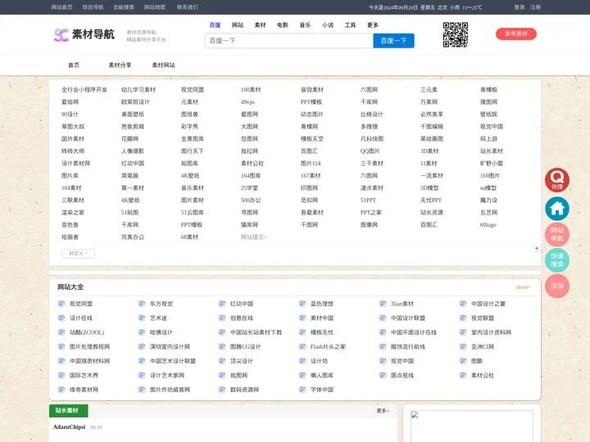The width and height of the screenshot is (590, 442).
Task: Open the 首页 navigation menu item
Action: pos(74,65)
